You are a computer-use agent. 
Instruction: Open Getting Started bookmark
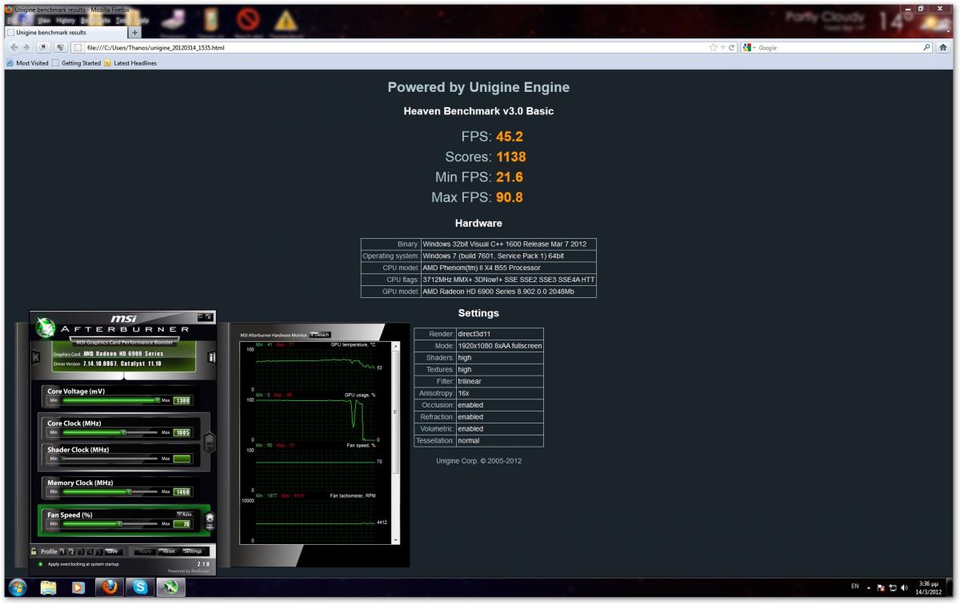77,63
